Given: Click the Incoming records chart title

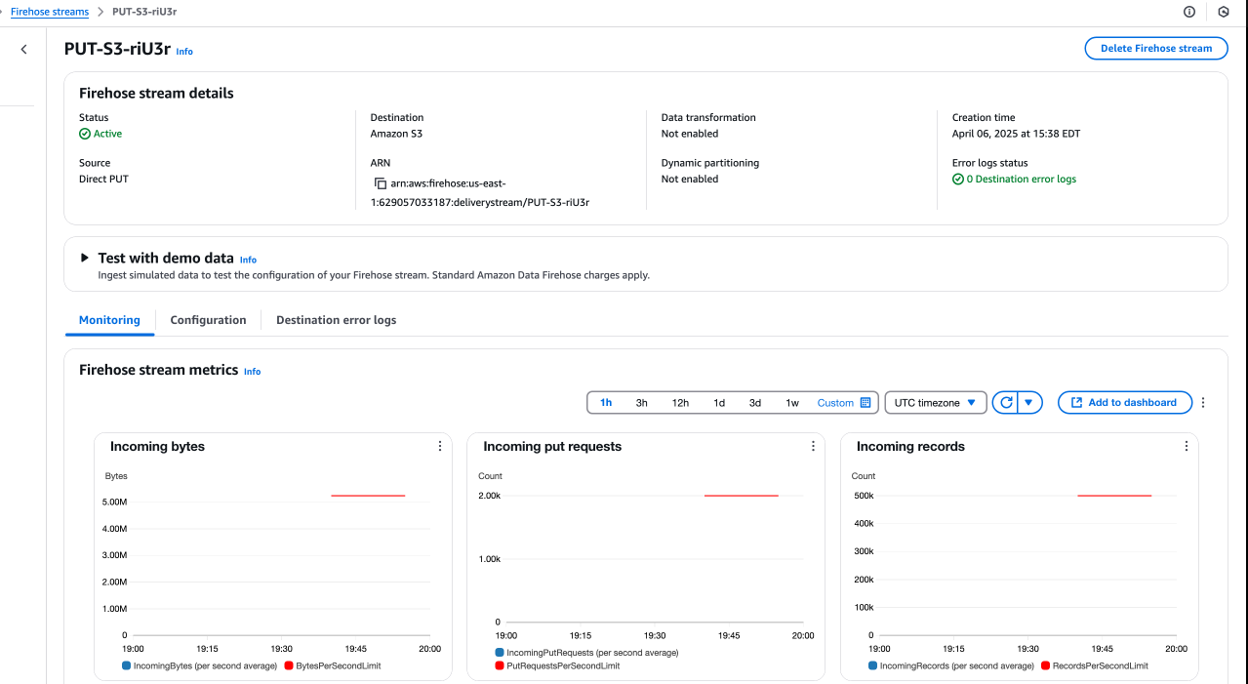Looking at the screenshot, I should [x=910, y=446].
